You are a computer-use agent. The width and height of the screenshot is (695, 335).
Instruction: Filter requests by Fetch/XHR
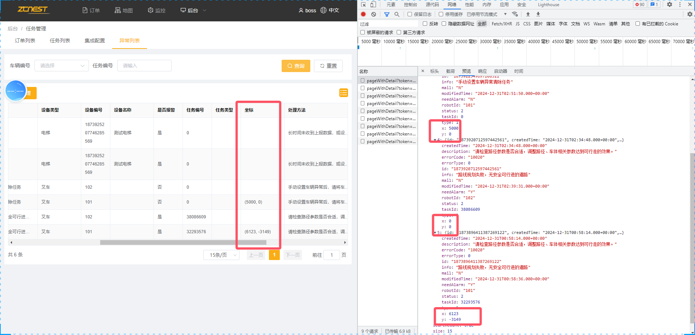pos(502,24)
